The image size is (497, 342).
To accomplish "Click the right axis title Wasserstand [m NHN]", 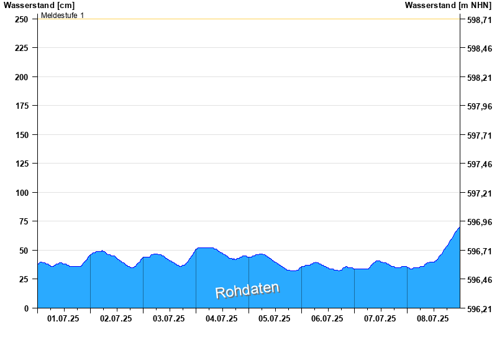I will pos(448,5).
